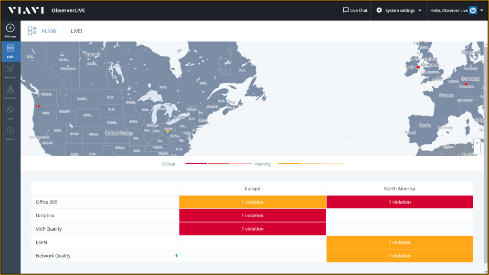Click the red map marker in Ireland

pyautogui.click(x=417, y=67)
